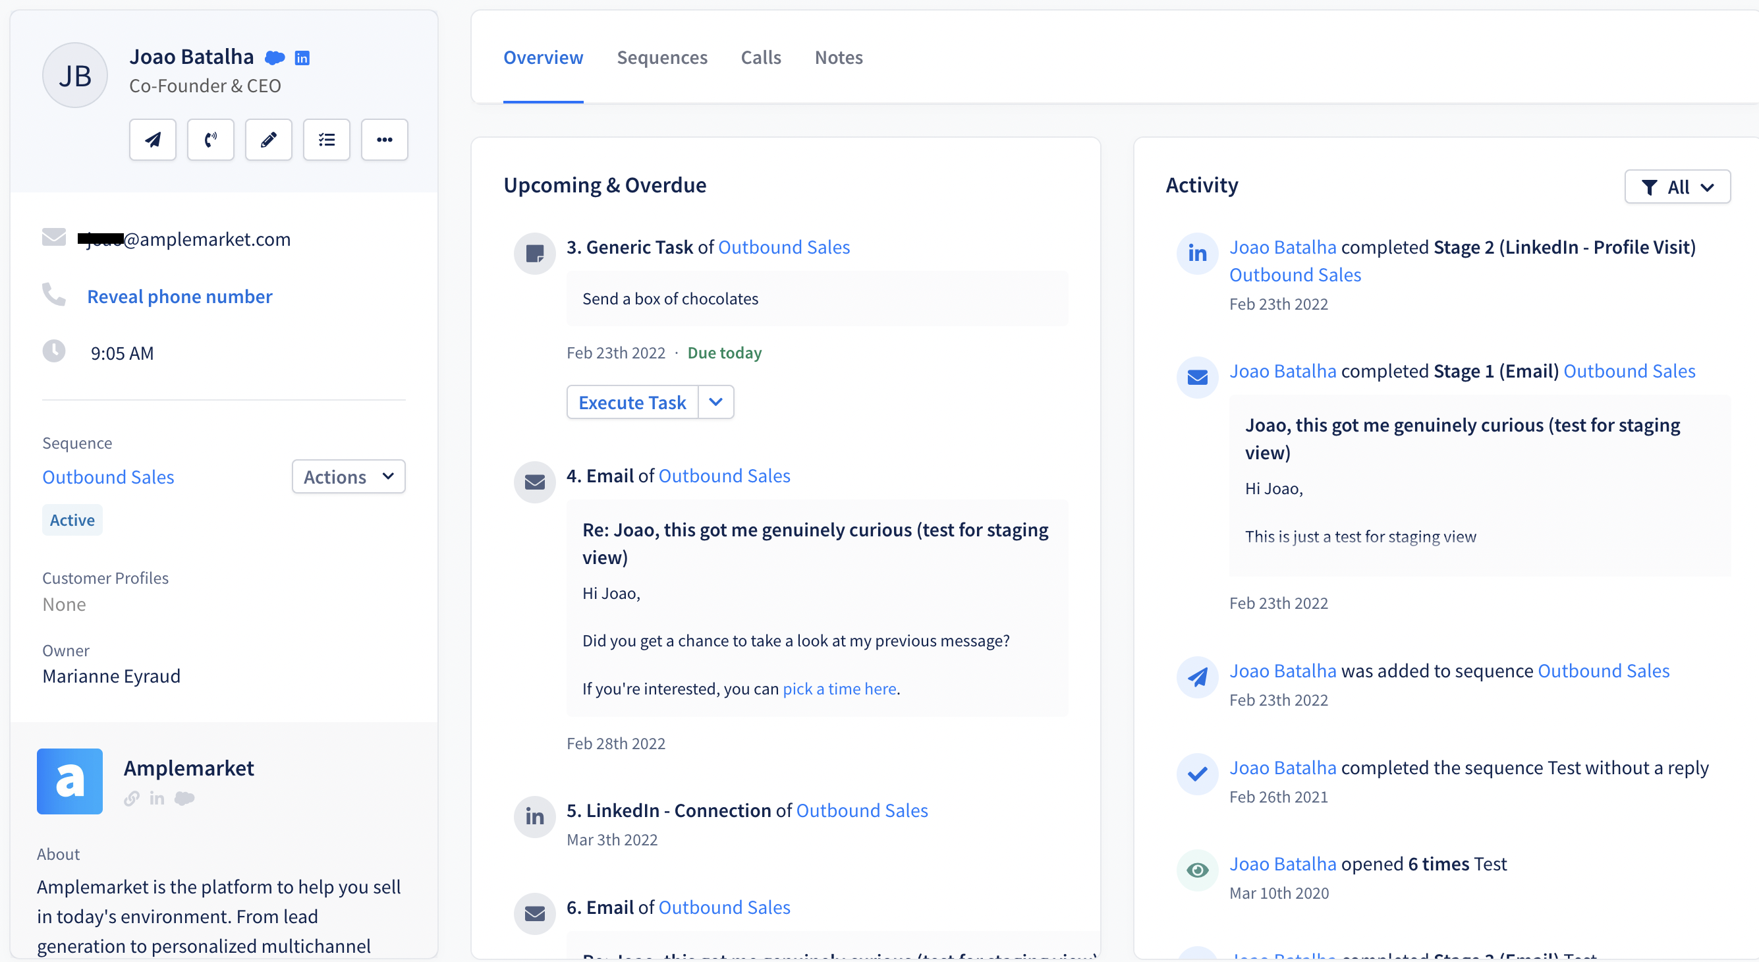1759x962 pixels.
Task: Open the Actions dropdown for the sequence
Action: (x=349, y=476)
